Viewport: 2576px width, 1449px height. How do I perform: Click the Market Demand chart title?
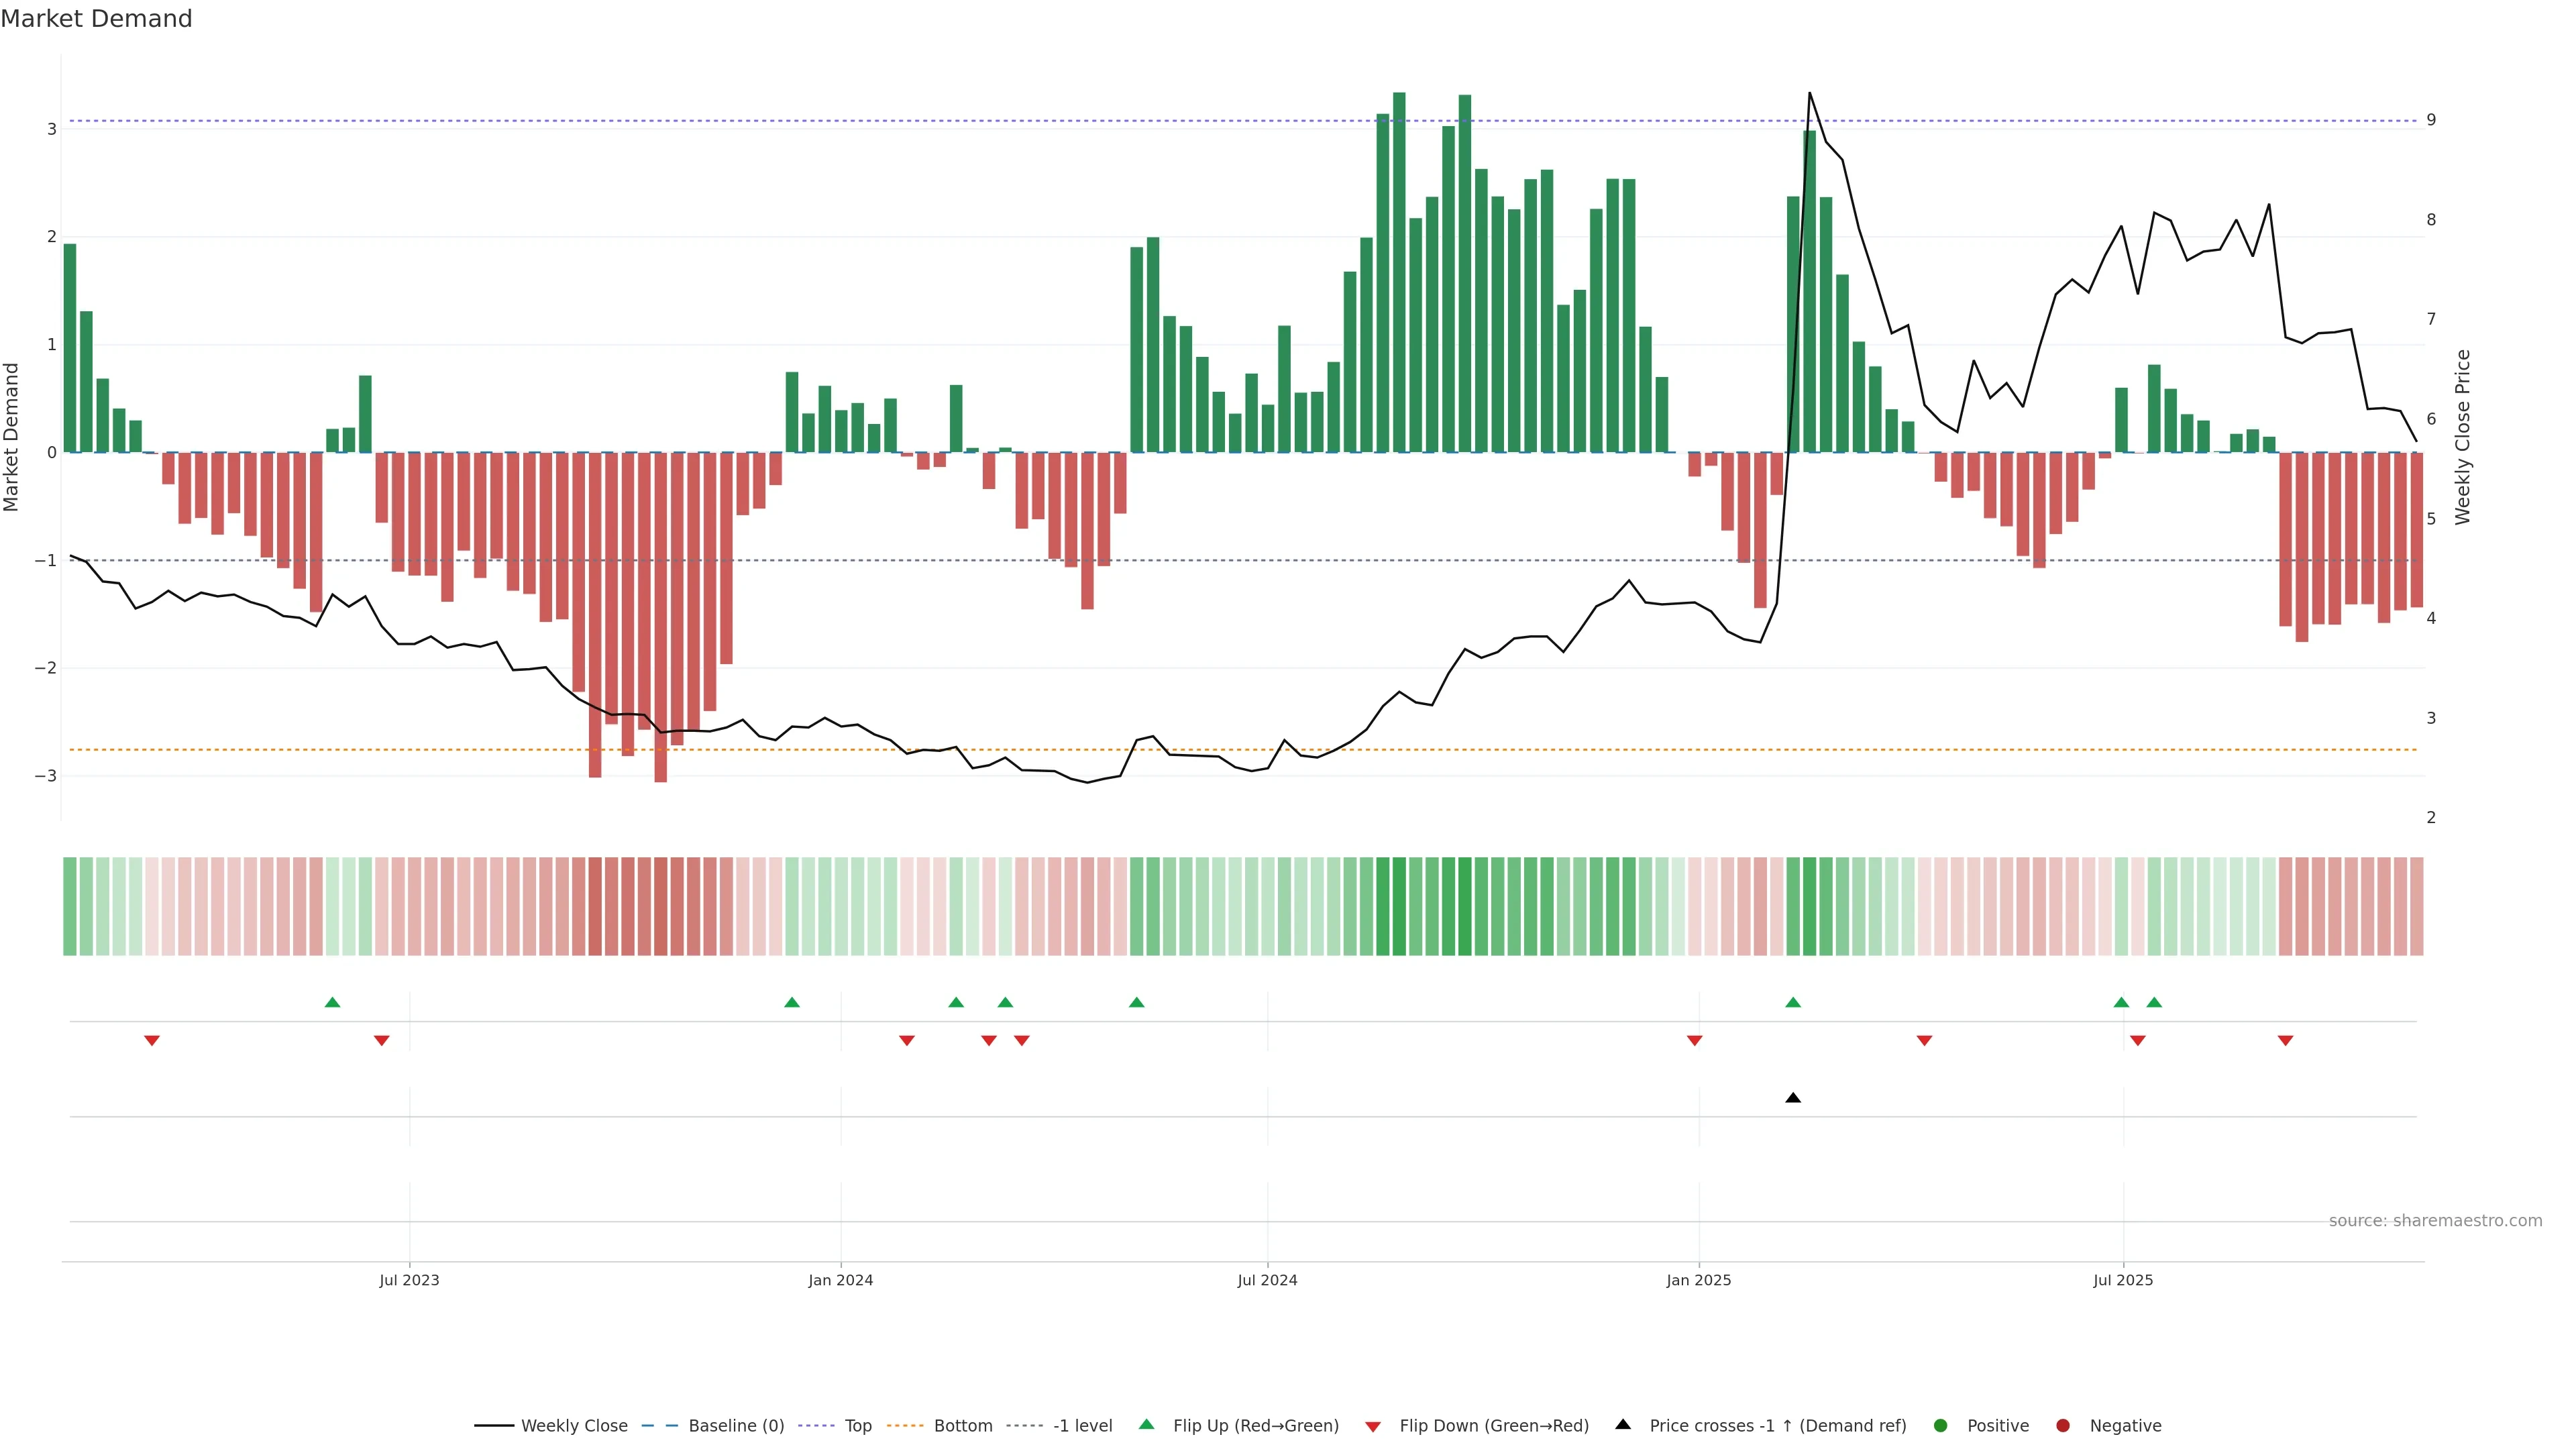coord(96,19)
